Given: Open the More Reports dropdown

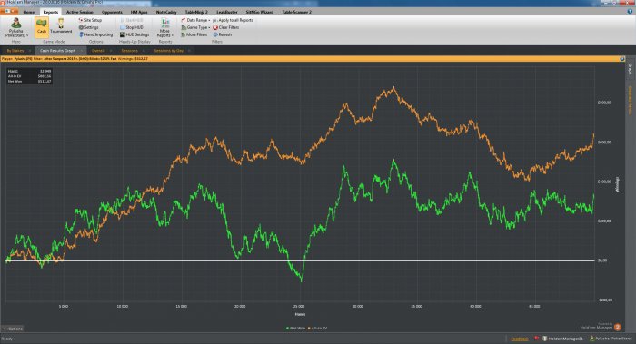Looking at the screenshot, I should pyautogui.click(x=164, y=27).
